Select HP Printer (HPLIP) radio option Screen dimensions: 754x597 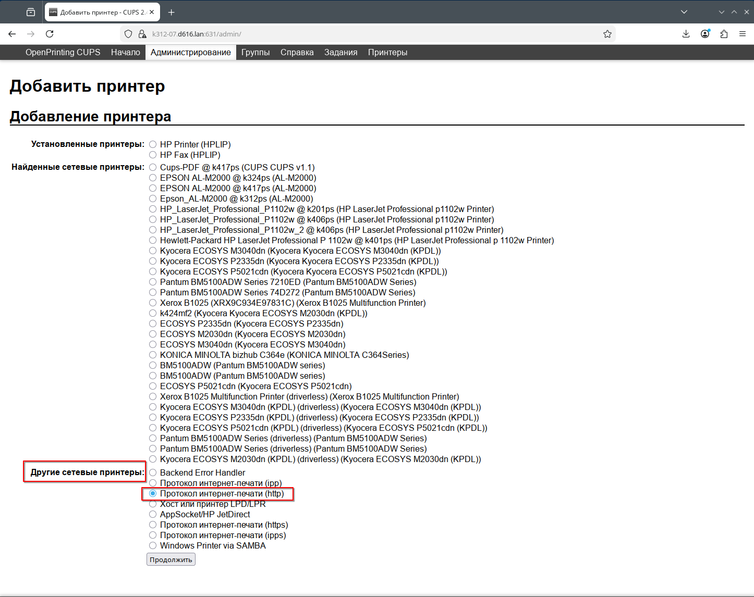click(153, 144)
